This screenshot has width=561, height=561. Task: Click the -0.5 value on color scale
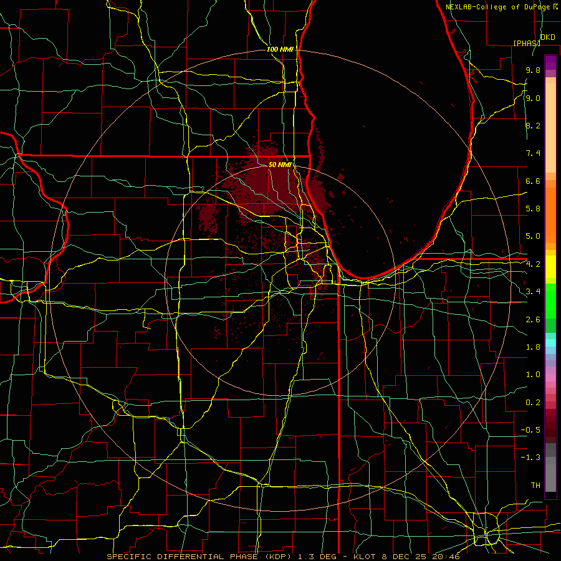click(530, 430)
